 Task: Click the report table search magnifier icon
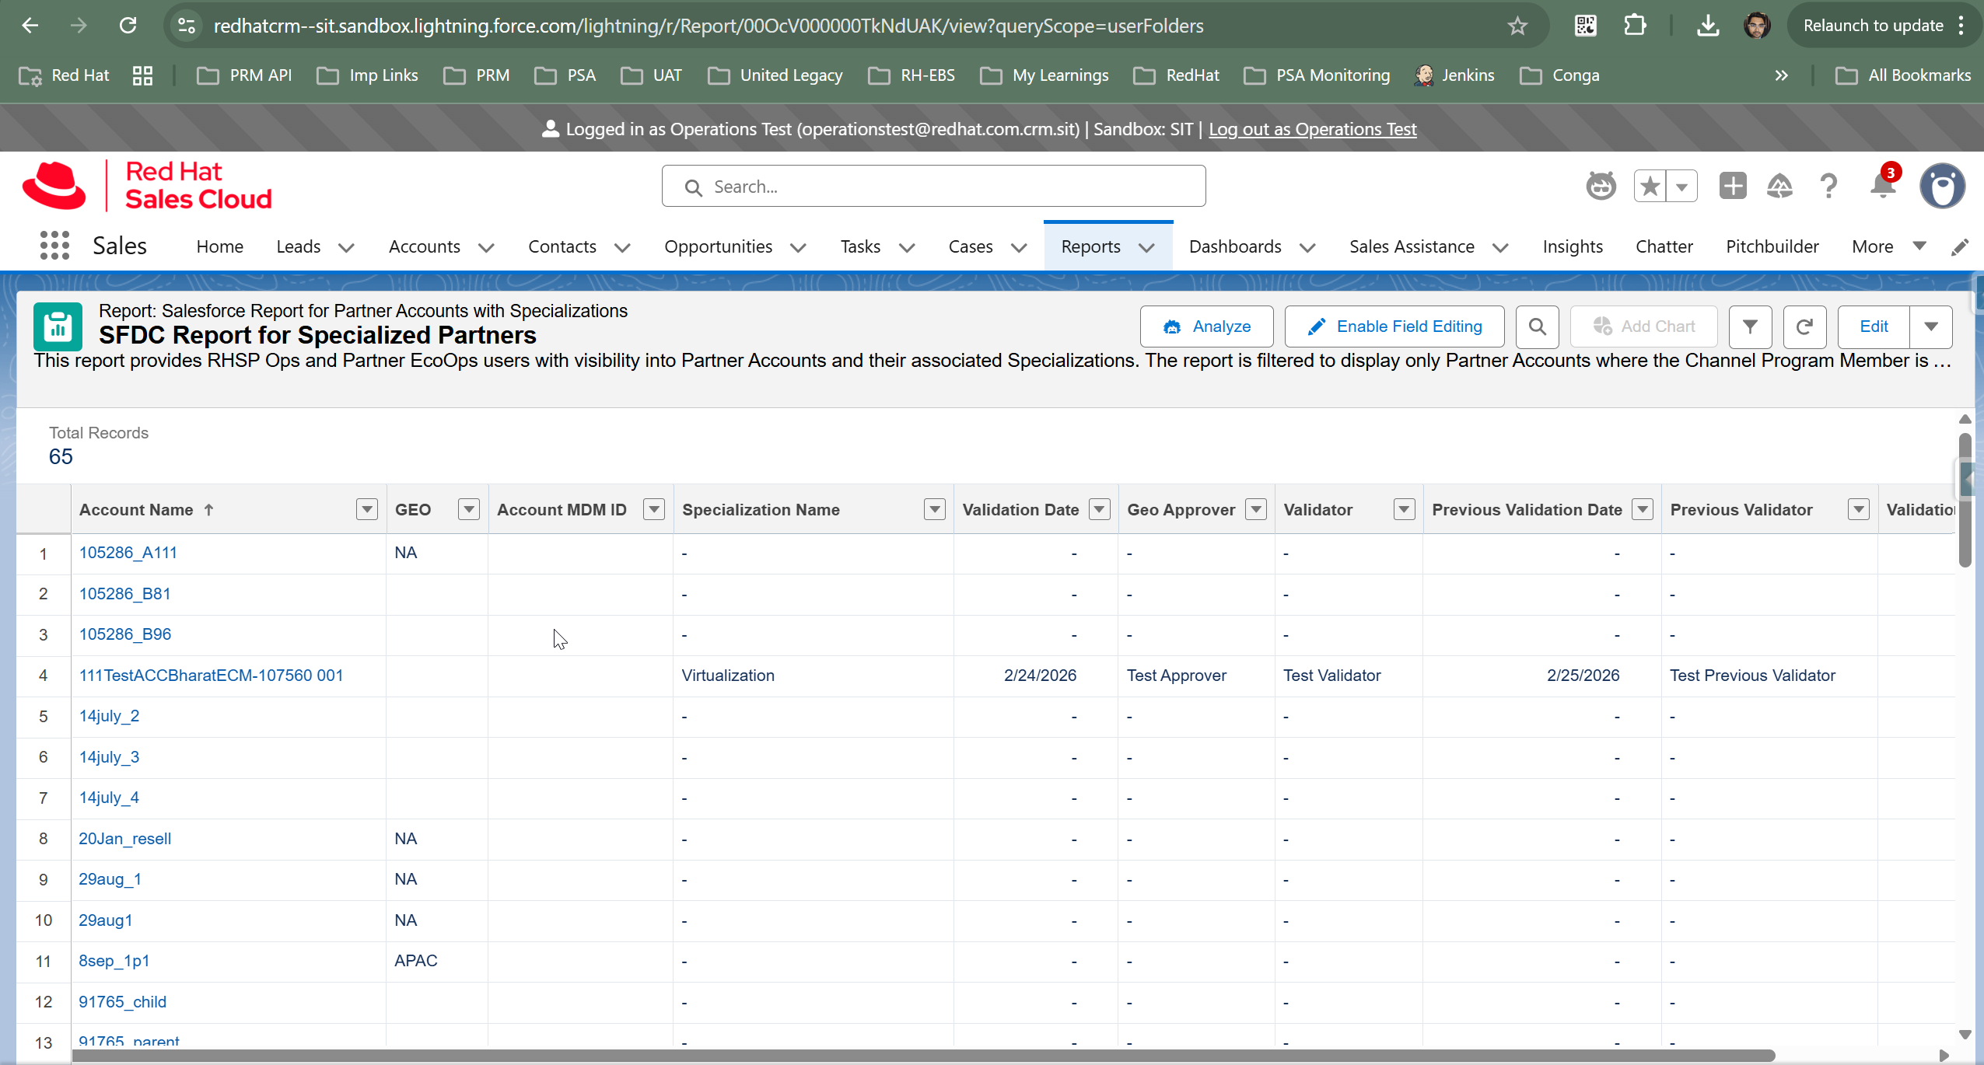(x=1537, y=326)
